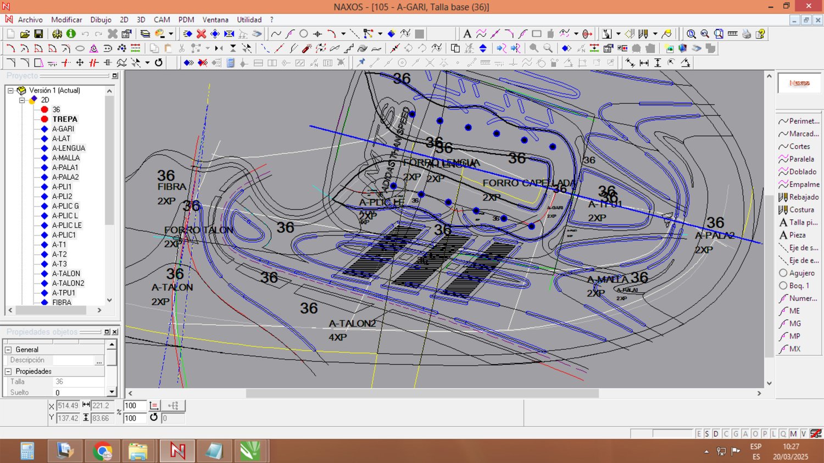
Task: Toggle the D indicator in status bar
Action: [x=716, y=434]
